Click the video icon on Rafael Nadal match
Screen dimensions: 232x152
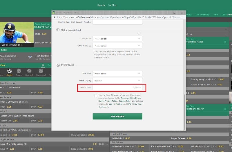point(226,42)
